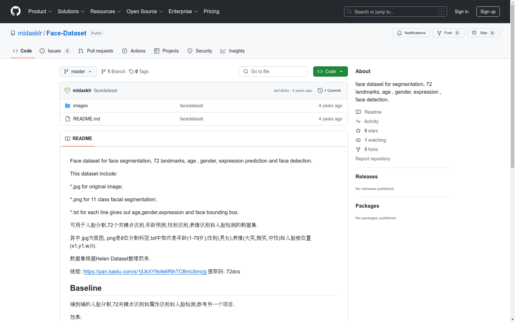The image size is (515, 322).
Task: Focus the Search or jump to field
Action: [396, 12]
